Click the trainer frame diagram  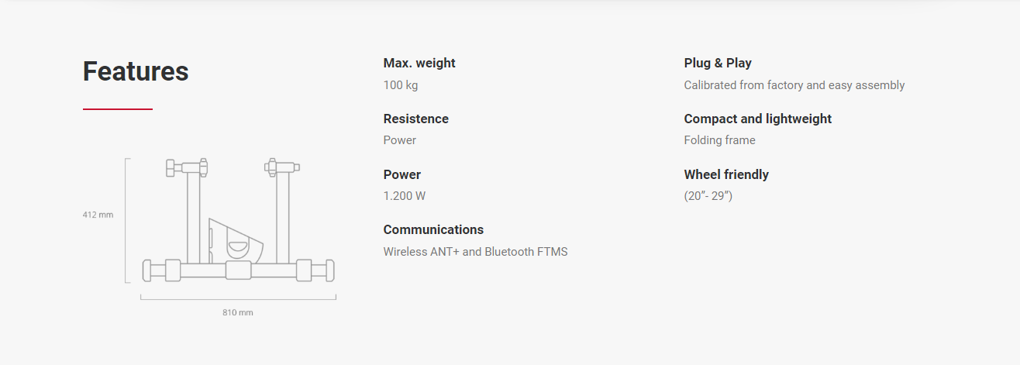239,221
